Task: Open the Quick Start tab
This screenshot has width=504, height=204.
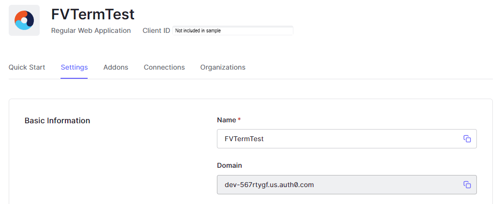Action: [27, 67]
